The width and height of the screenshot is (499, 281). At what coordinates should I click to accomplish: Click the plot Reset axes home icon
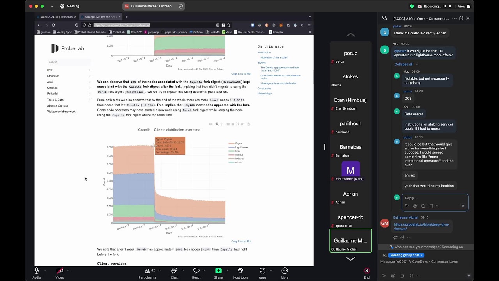point(242,124)
